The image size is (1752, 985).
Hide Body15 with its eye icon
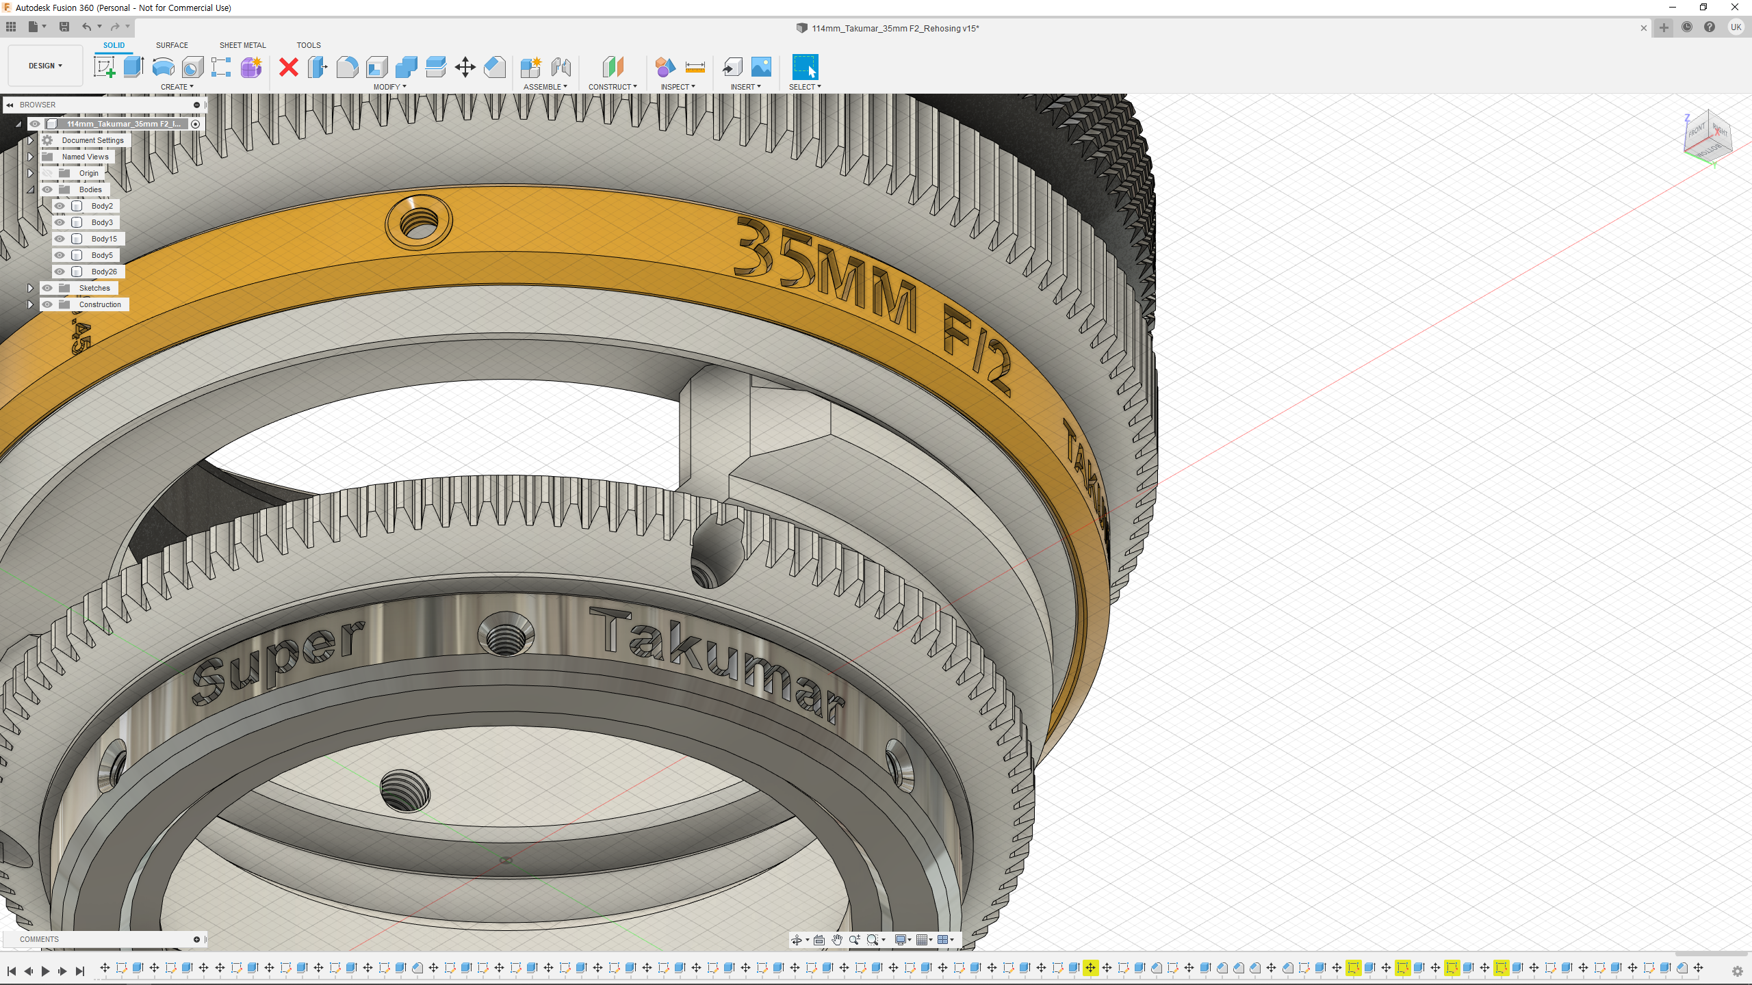pyautogui.click(x=60, y=239)
